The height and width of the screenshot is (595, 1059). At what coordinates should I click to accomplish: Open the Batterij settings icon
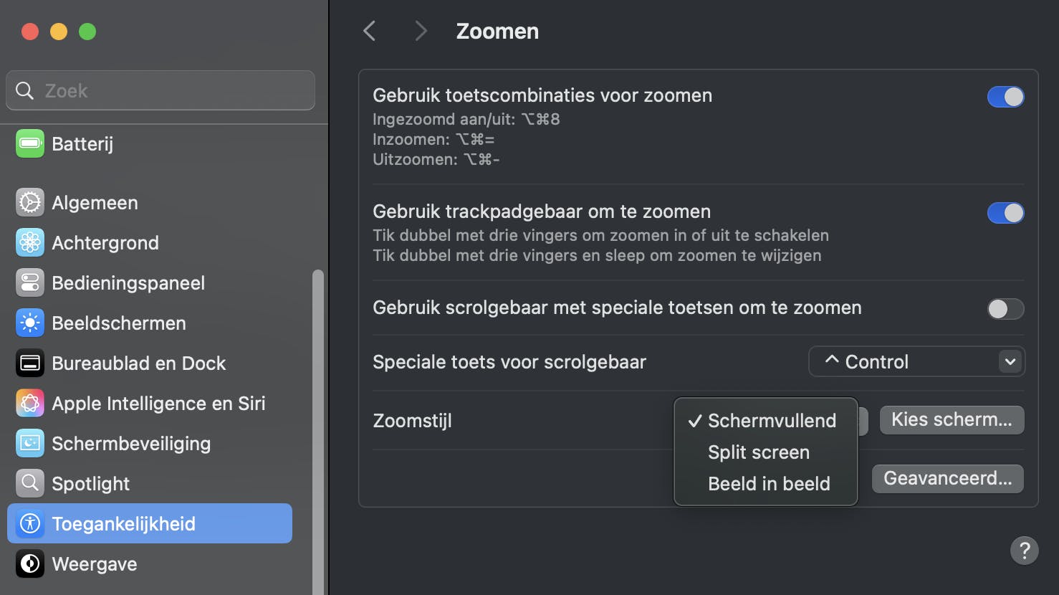pos(29,143)
